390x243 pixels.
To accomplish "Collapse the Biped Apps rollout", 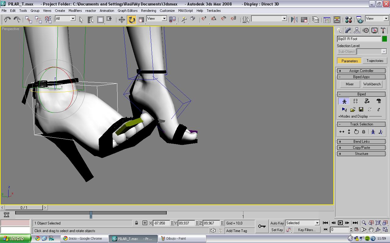I will click(x=361, y=77).
